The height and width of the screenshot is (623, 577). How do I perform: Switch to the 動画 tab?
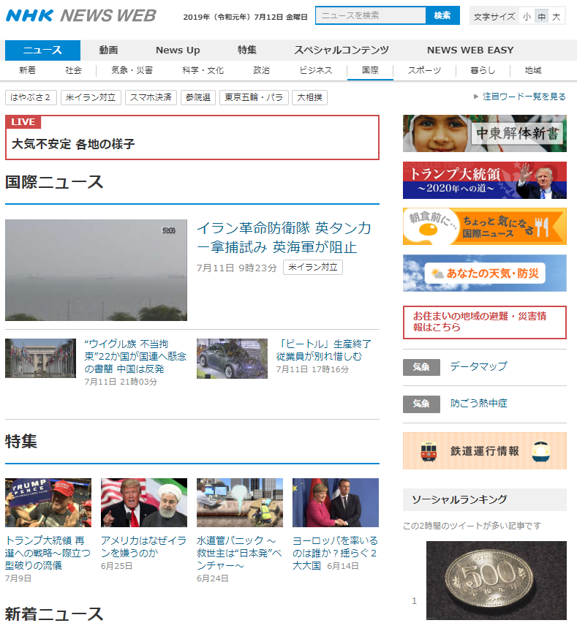pos(108,50)
